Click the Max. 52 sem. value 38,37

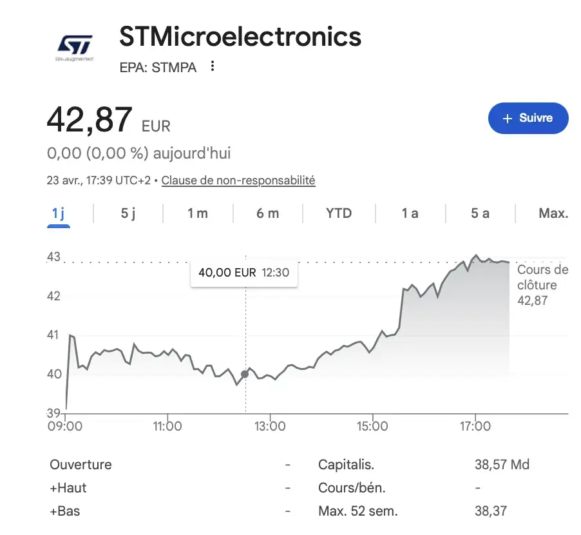click(x=491, y=511)
